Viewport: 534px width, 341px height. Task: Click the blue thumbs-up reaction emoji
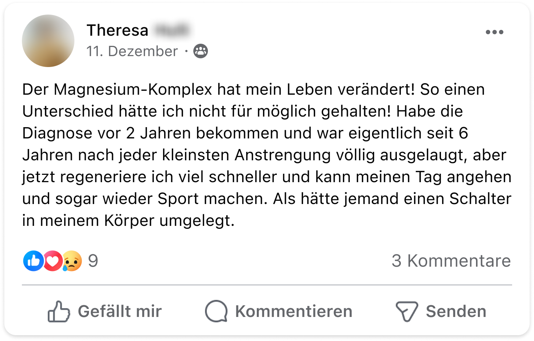click(34, 261)
